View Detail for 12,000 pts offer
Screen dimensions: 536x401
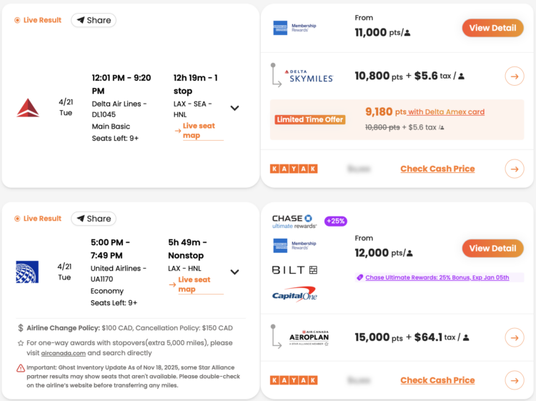point(492,248)
